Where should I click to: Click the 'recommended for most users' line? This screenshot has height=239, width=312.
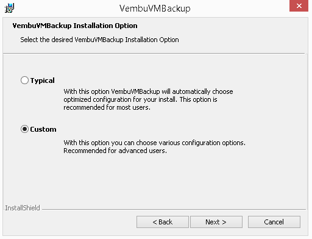coord(107,107)
